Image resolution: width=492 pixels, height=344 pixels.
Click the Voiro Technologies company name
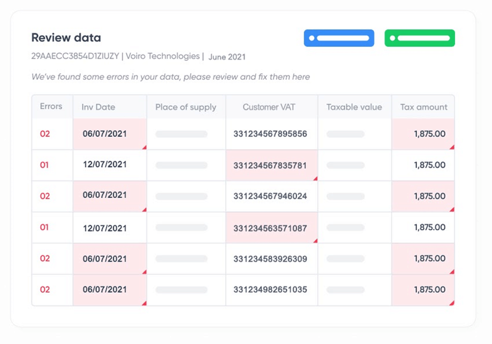[x=163, y=56]
